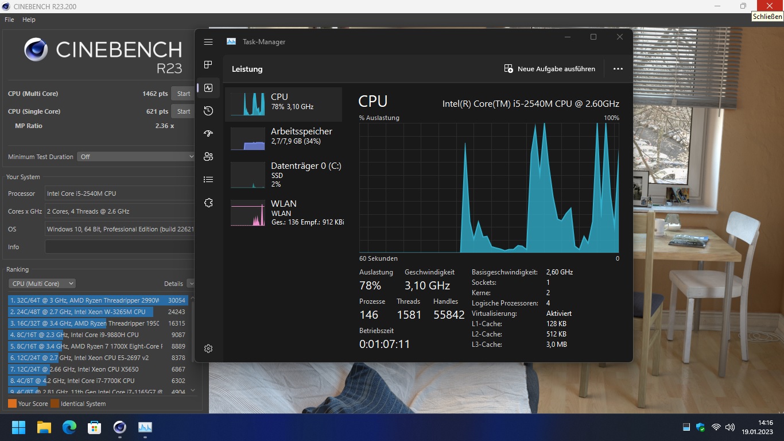Click orange Your Score legend swatch
784x441 pixels.
pos(12,404)
